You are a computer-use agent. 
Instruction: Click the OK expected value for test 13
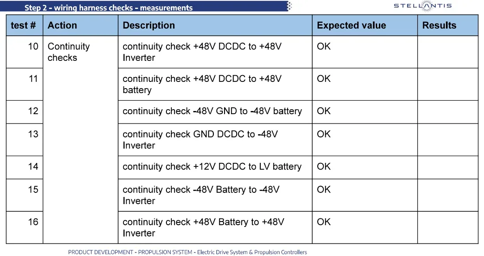click(323, 134)
